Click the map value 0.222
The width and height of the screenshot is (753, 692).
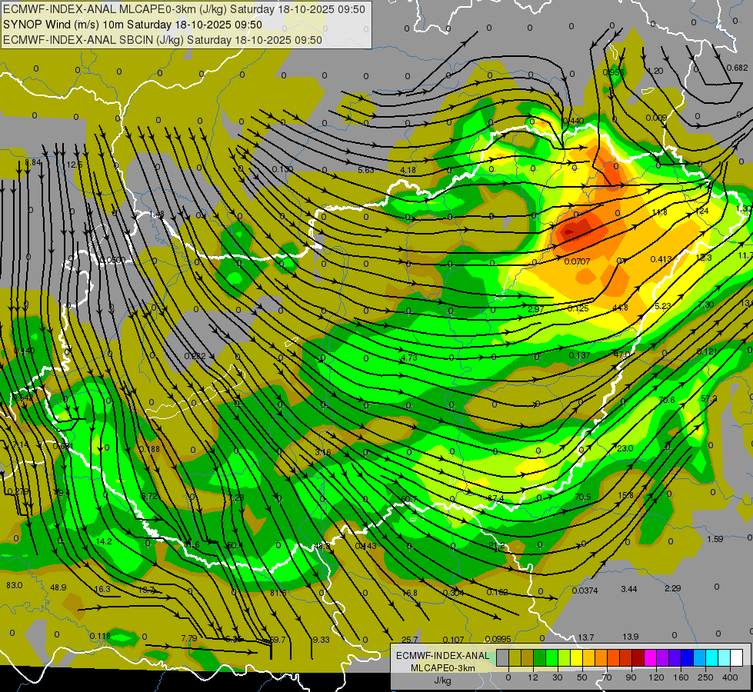tap(195, 356)
